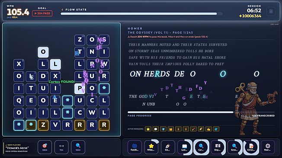Inspect the blue diamond heirloom icon

pos(163,129)
